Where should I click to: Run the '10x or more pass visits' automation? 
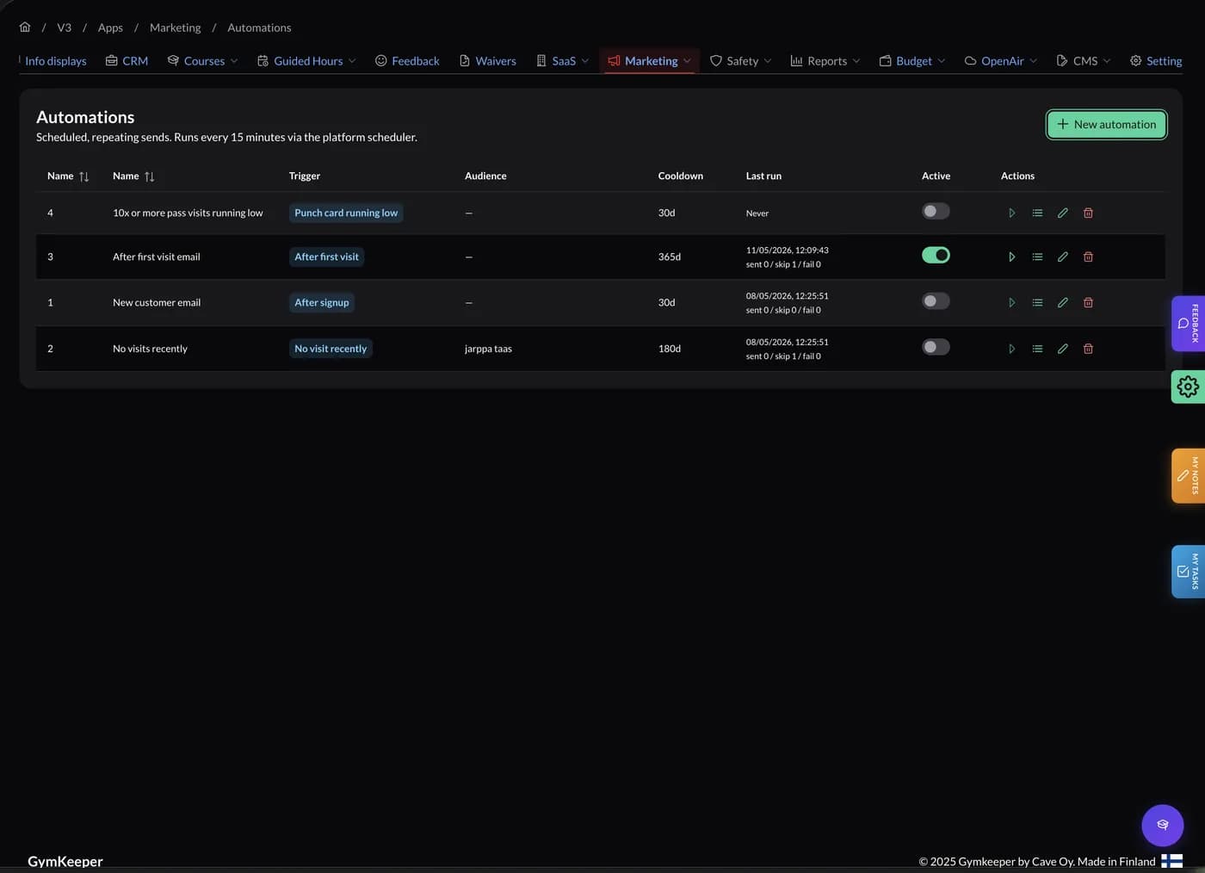1011,213
